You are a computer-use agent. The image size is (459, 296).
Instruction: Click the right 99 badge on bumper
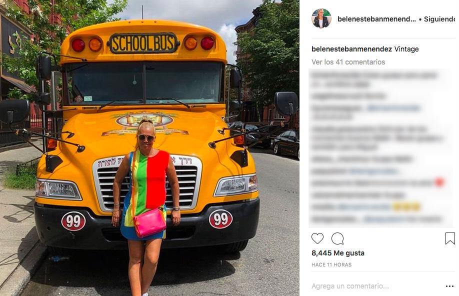tap(220, 218)
